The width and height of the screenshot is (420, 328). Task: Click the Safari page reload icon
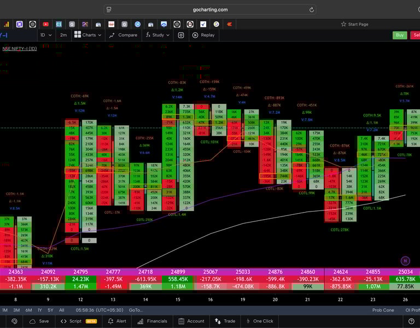coord(312,10)
